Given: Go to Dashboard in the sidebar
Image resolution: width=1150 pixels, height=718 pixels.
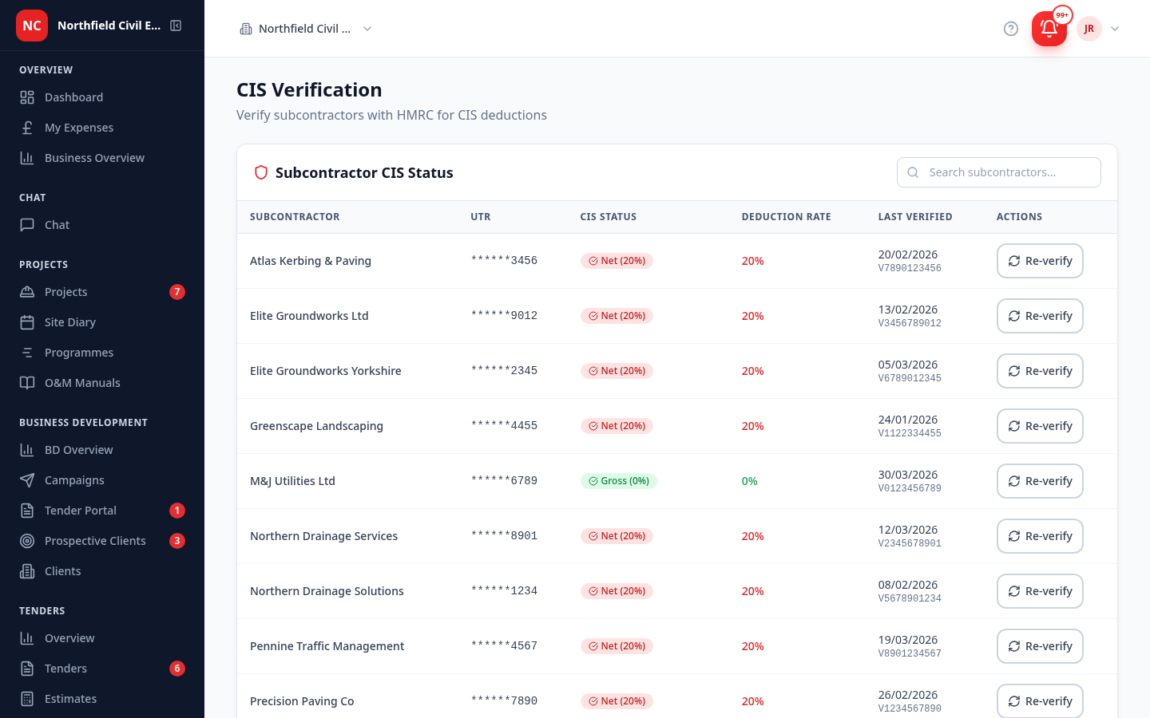Looking at the screenshot, I should [102, 97].
